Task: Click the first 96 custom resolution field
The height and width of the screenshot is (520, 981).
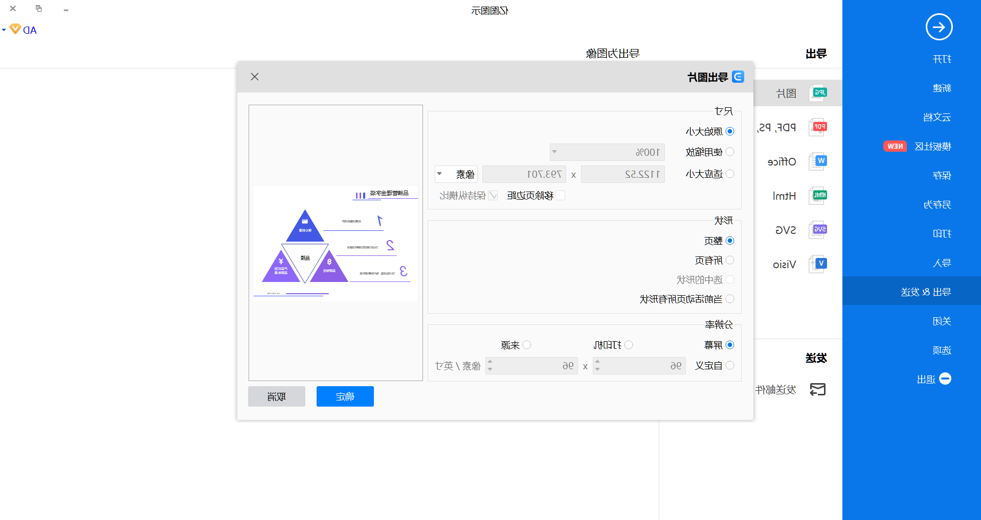Action: click(638, 366)
